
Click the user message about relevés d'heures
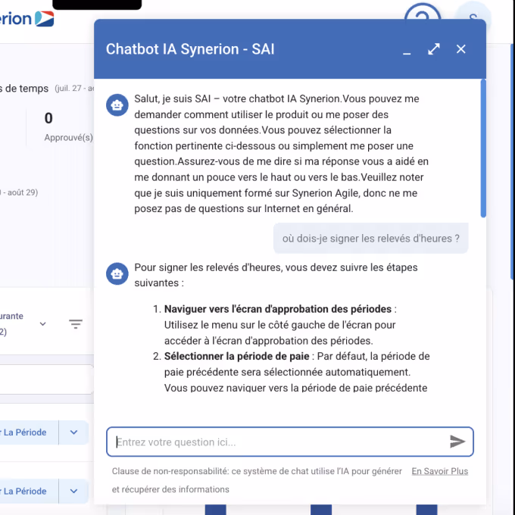[371, 238]
